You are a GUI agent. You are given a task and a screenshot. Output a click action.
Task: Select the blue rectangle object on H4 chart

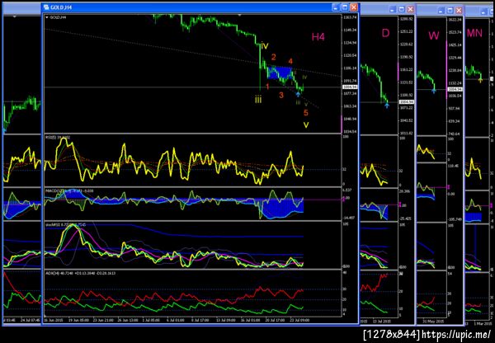280,73
